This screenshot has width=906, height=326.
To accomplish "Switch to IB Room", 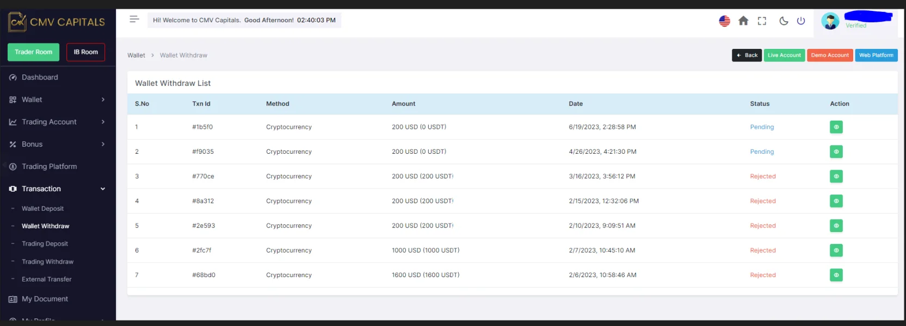I will click(85, 52).
